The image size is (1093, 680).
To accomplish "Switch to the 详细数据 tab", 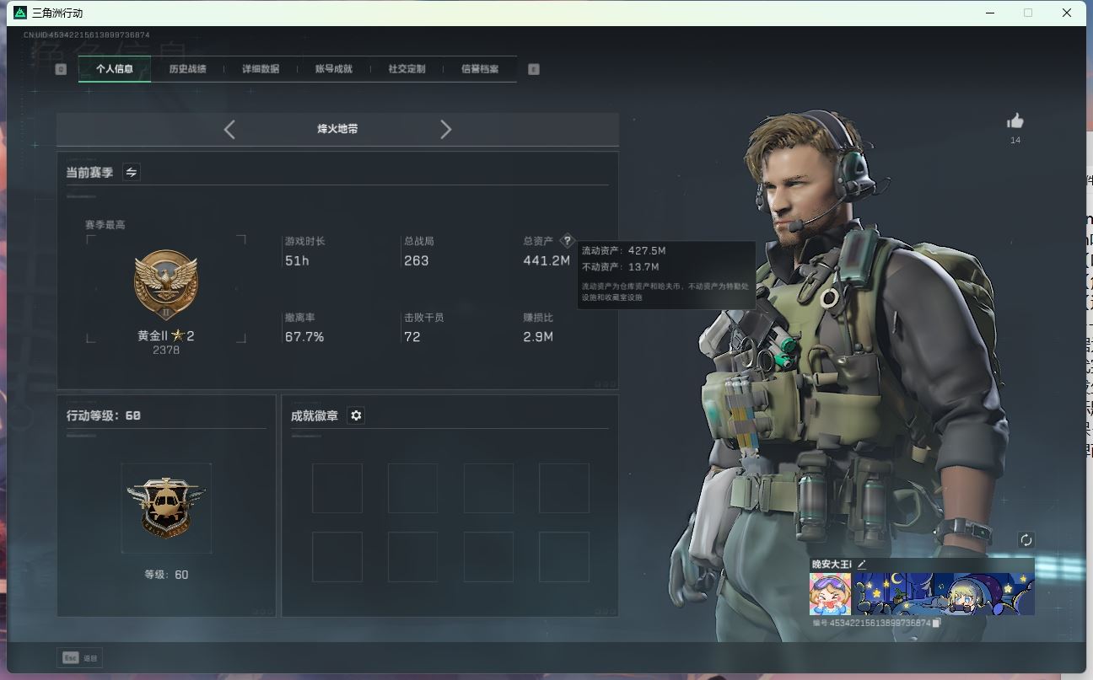I will [261, 69].
